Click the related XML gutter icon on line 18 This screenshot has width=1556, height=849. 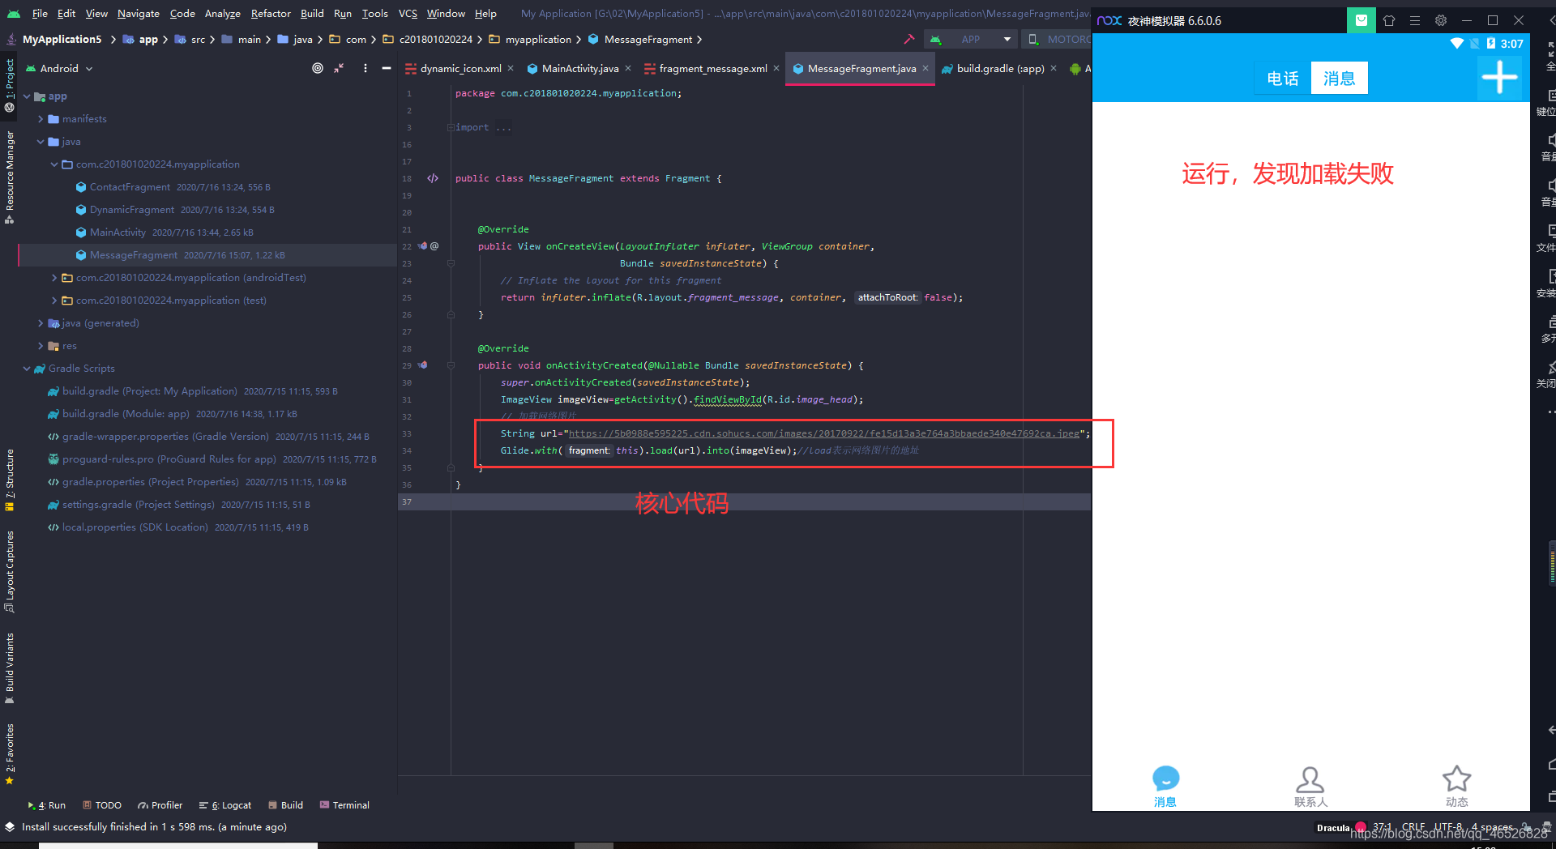click(x=433, y=178)
